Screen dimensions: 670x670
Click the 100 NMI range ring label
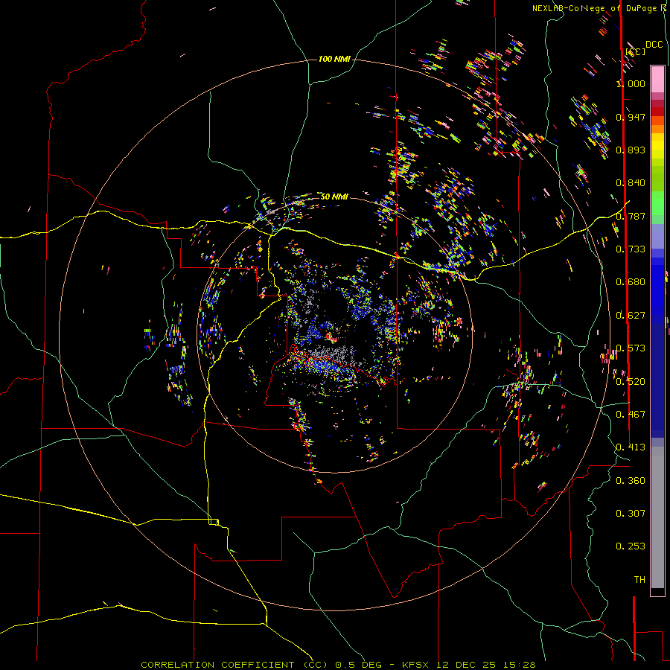click(334, 59)
